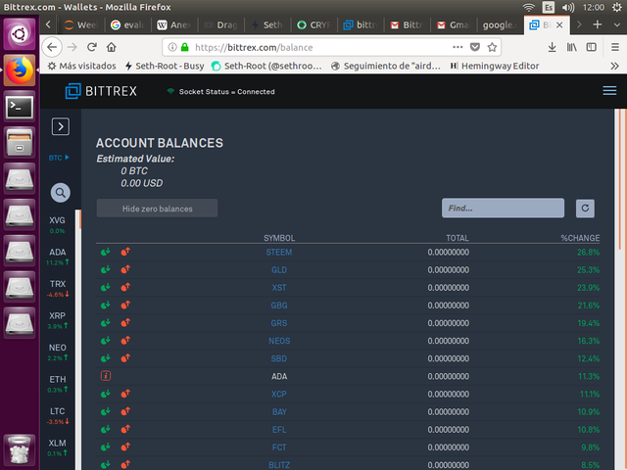The width and height of the screenshot is (627, 470).
Task: Select ETH in the markets sidebar
Action: pos(57,384)
